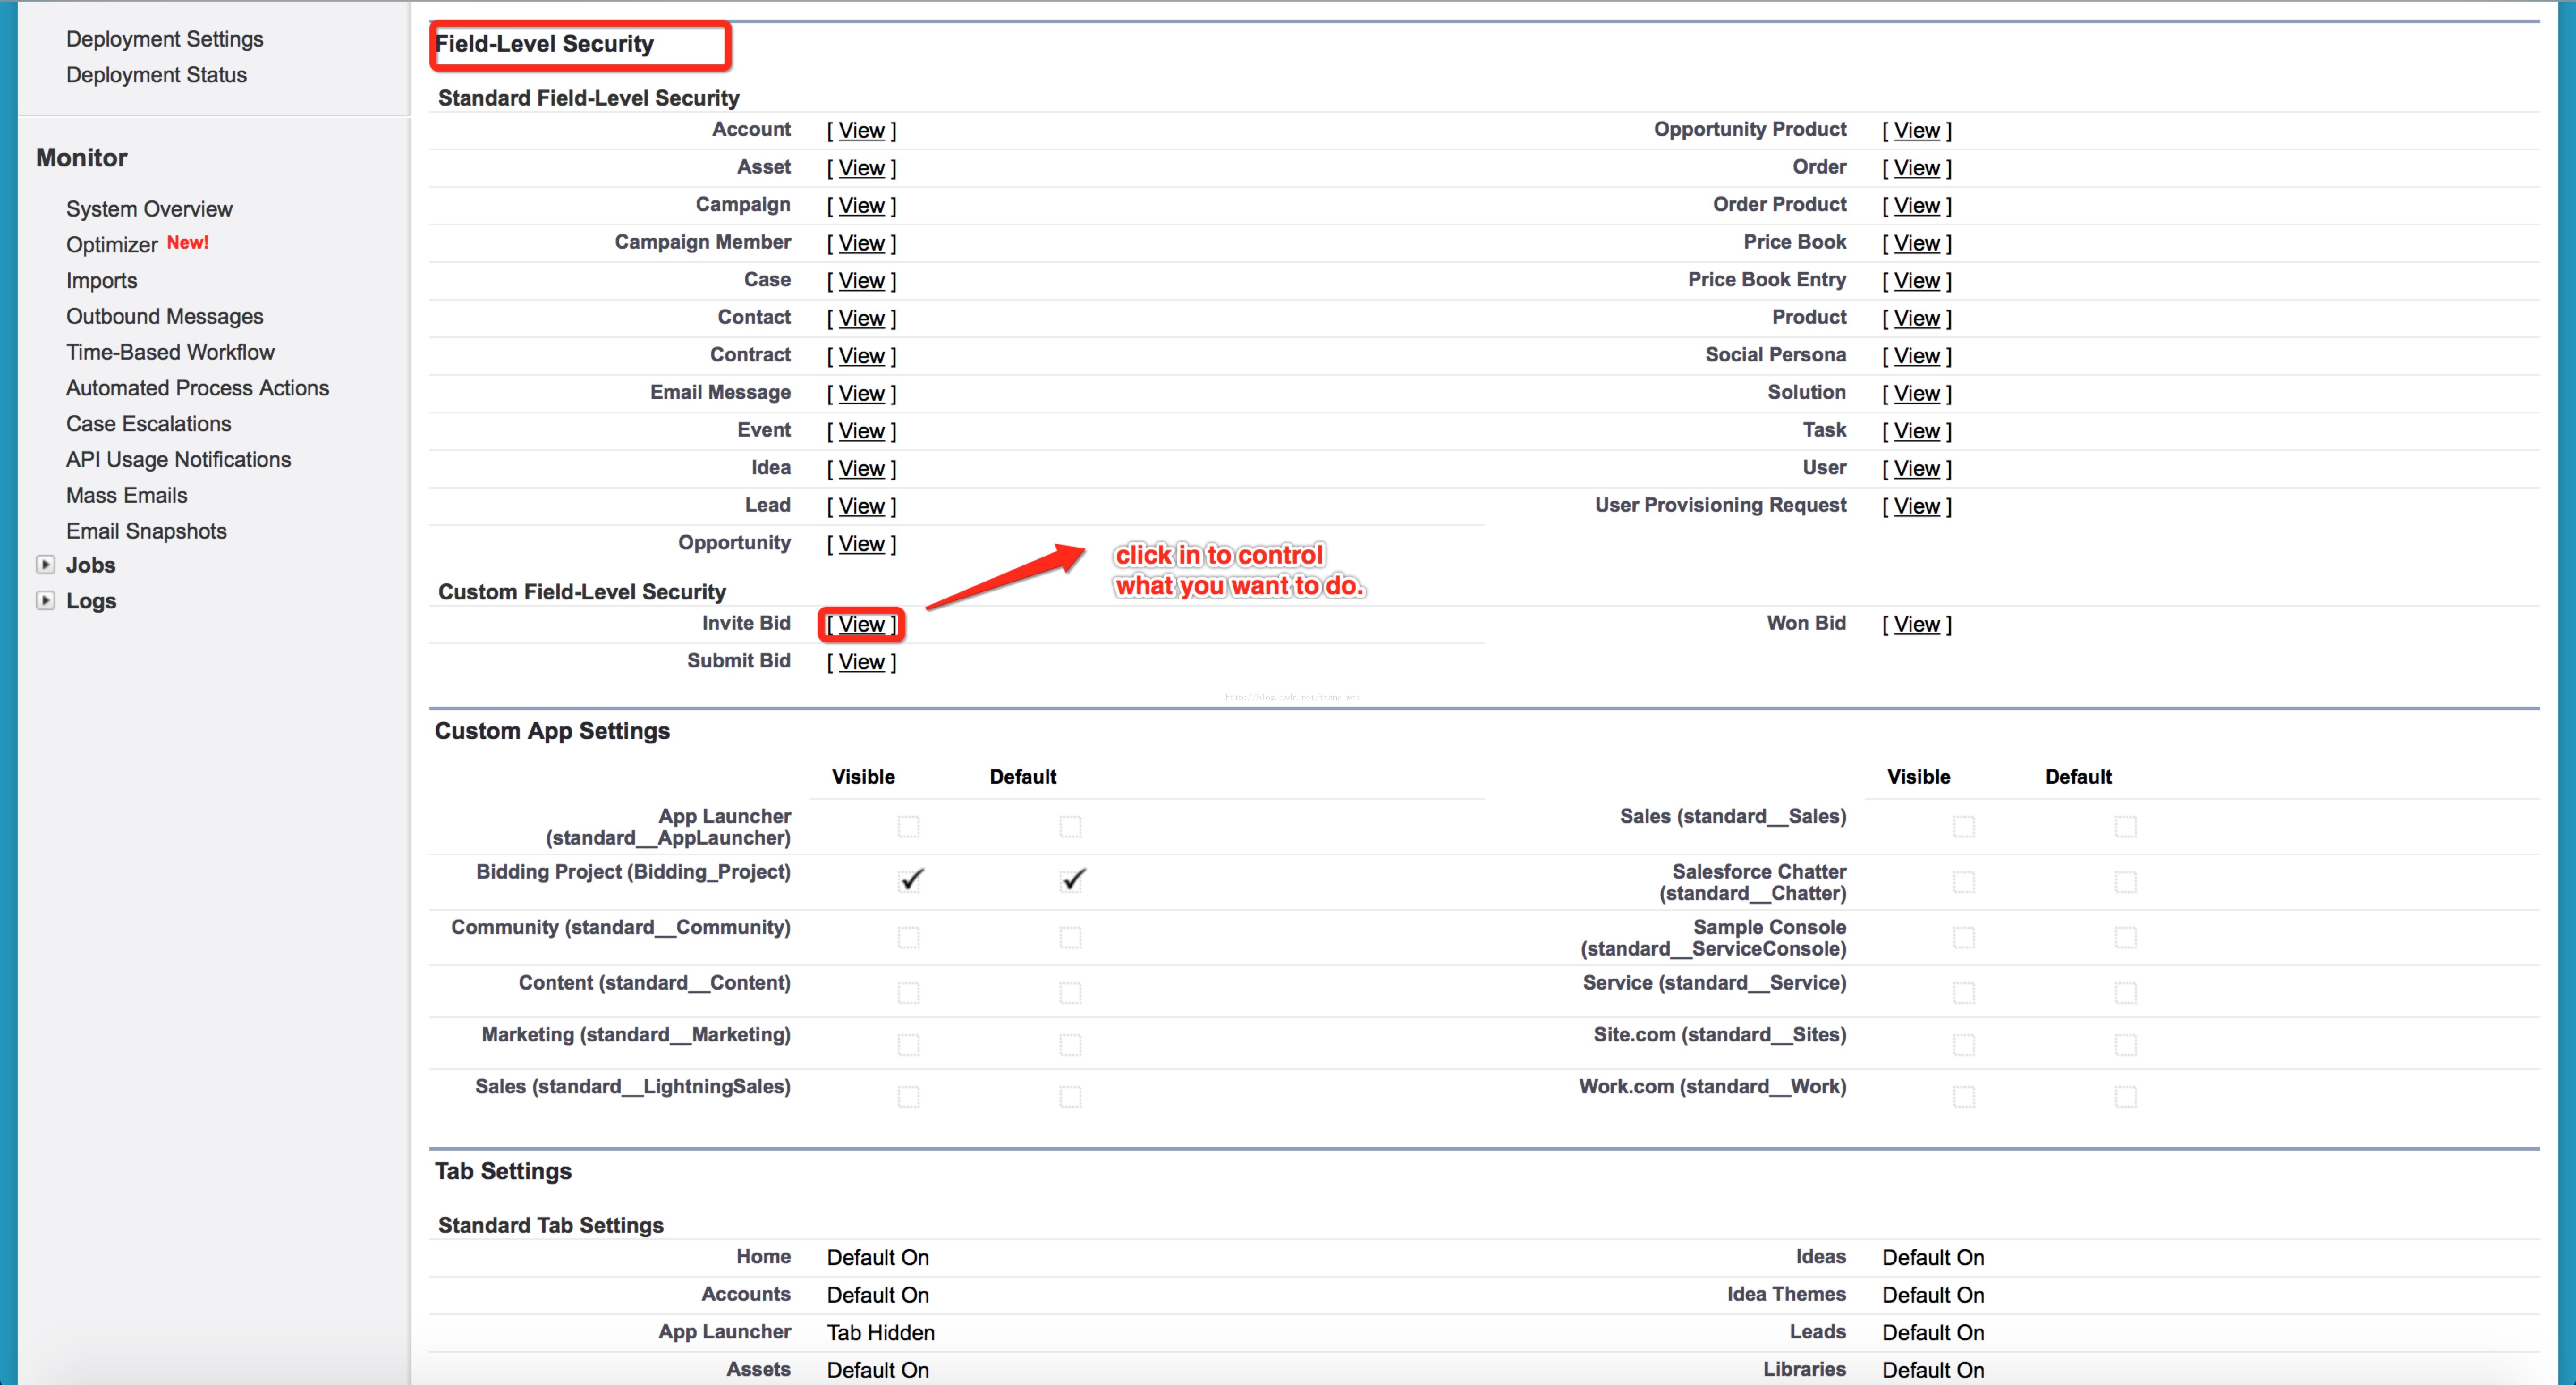View Contact field-level security
Screen dimensions: 2576x1385
coord(861,318)
